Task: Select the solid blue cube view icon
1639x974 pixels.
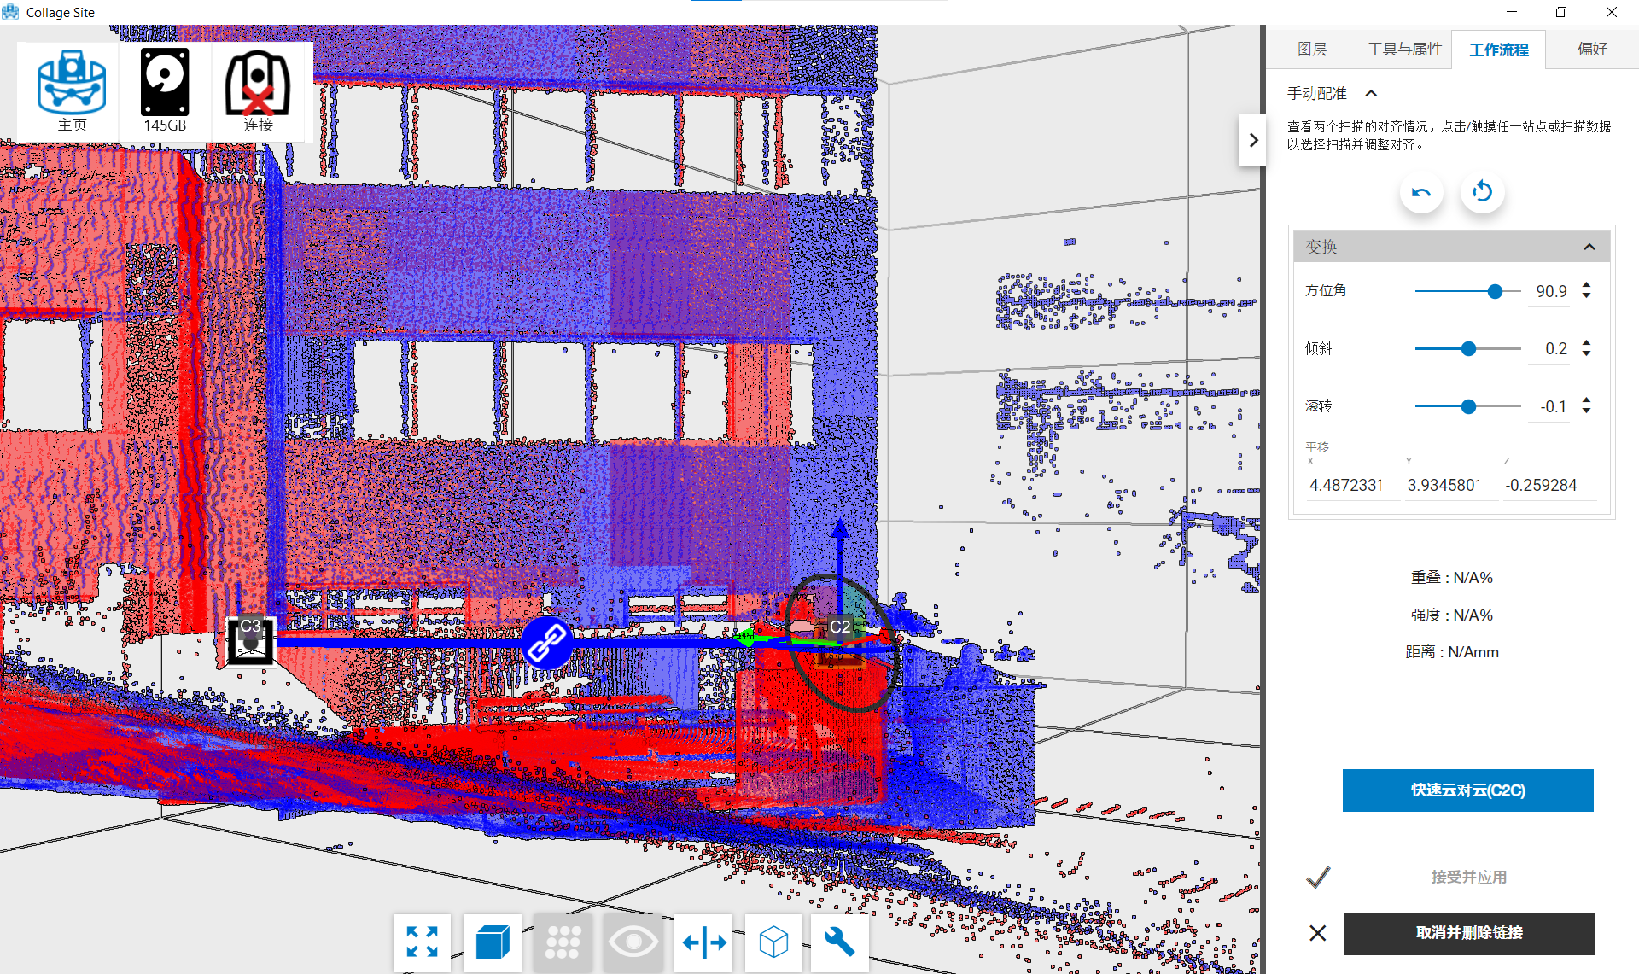Action: click(x=493, y=942)
